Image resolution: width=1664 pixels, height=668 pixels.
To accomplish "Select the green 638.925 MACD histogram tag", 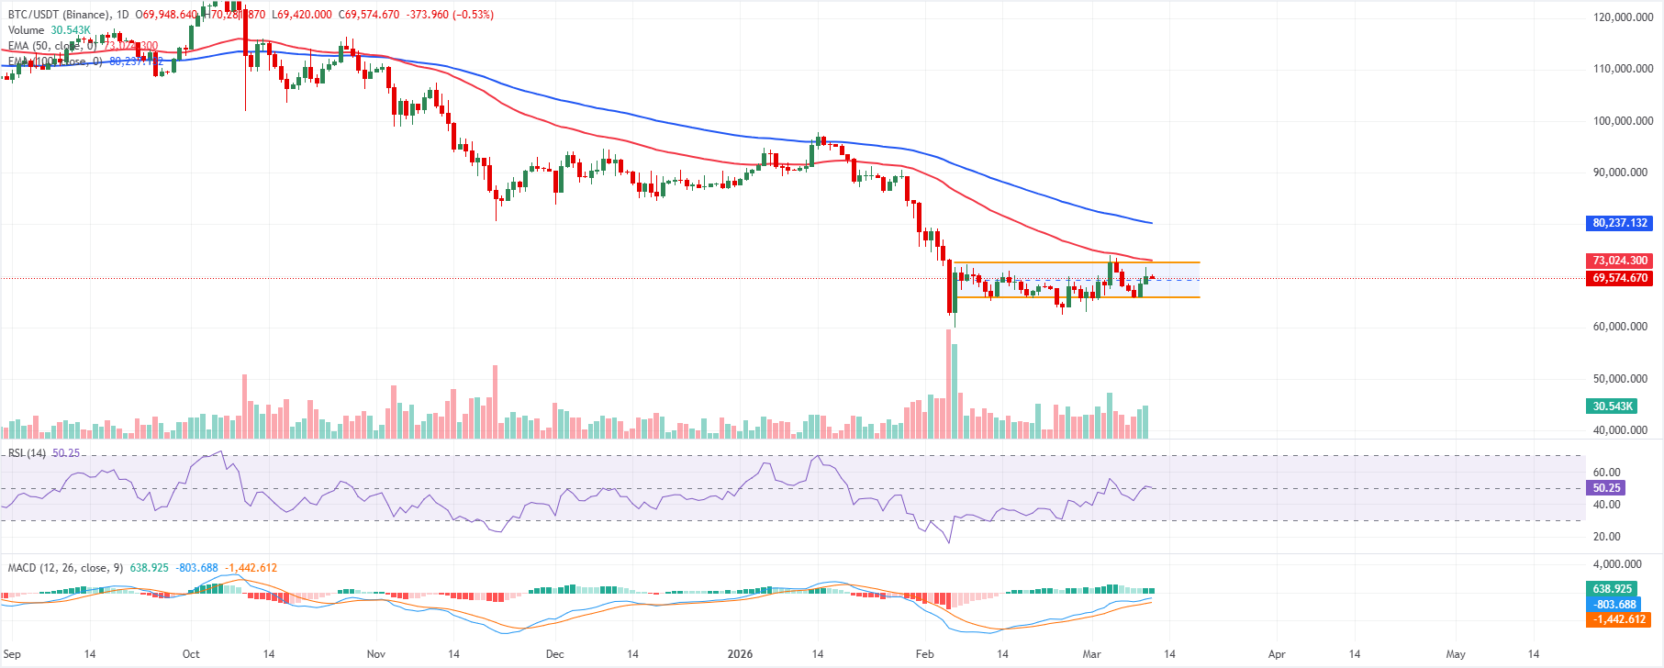I will (1612, 589).
